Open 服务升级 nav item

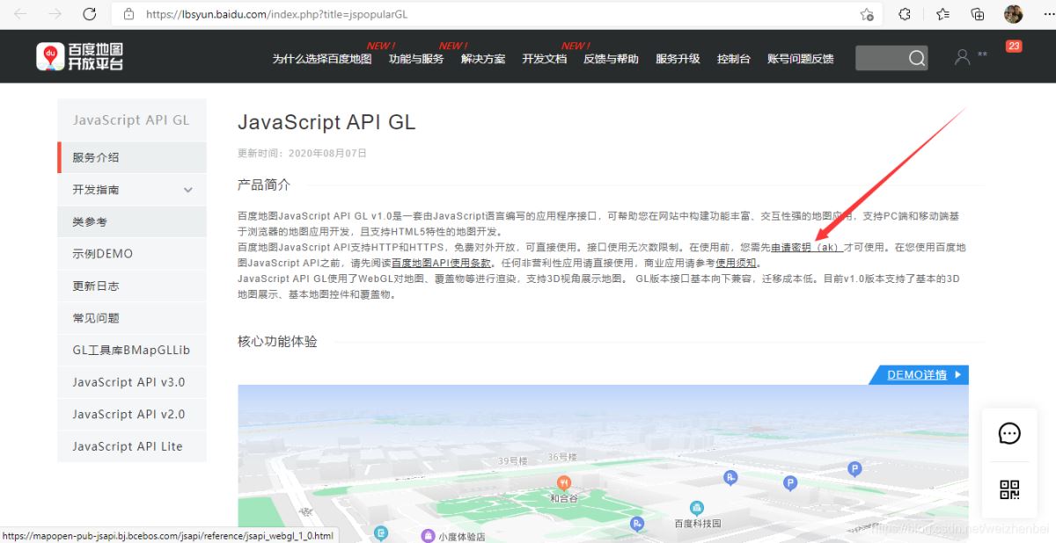(678, 59)
